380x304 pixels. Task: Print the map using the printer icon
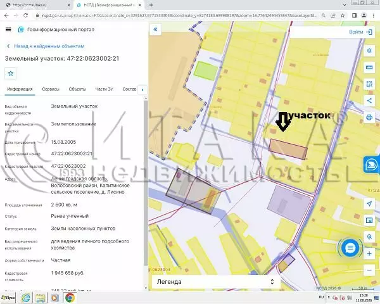[x=369, y=117]
